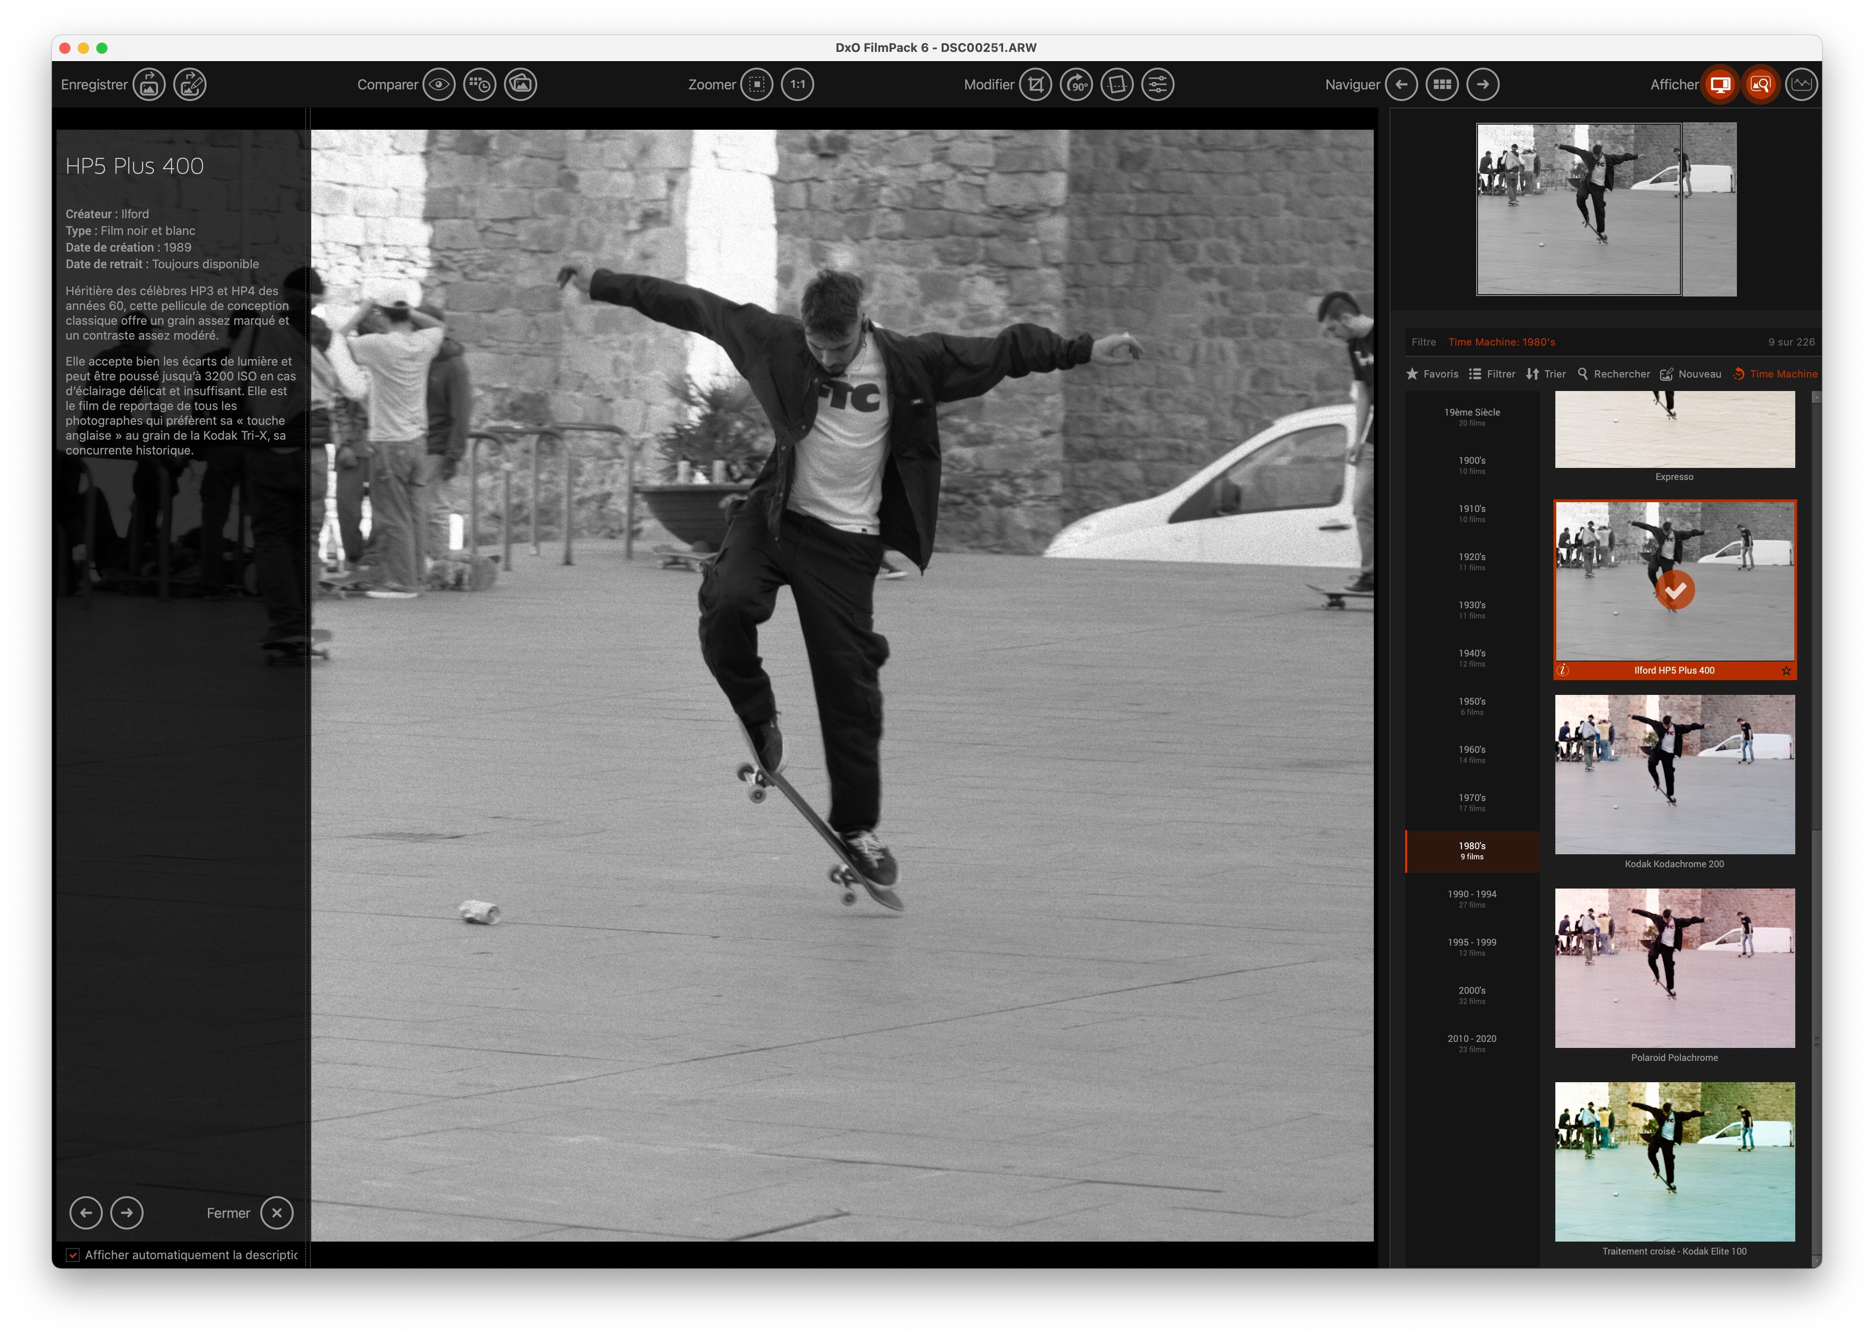Open the Filtrer options
This screenshot has width=1874, height=1337.
click(1492, 374)
